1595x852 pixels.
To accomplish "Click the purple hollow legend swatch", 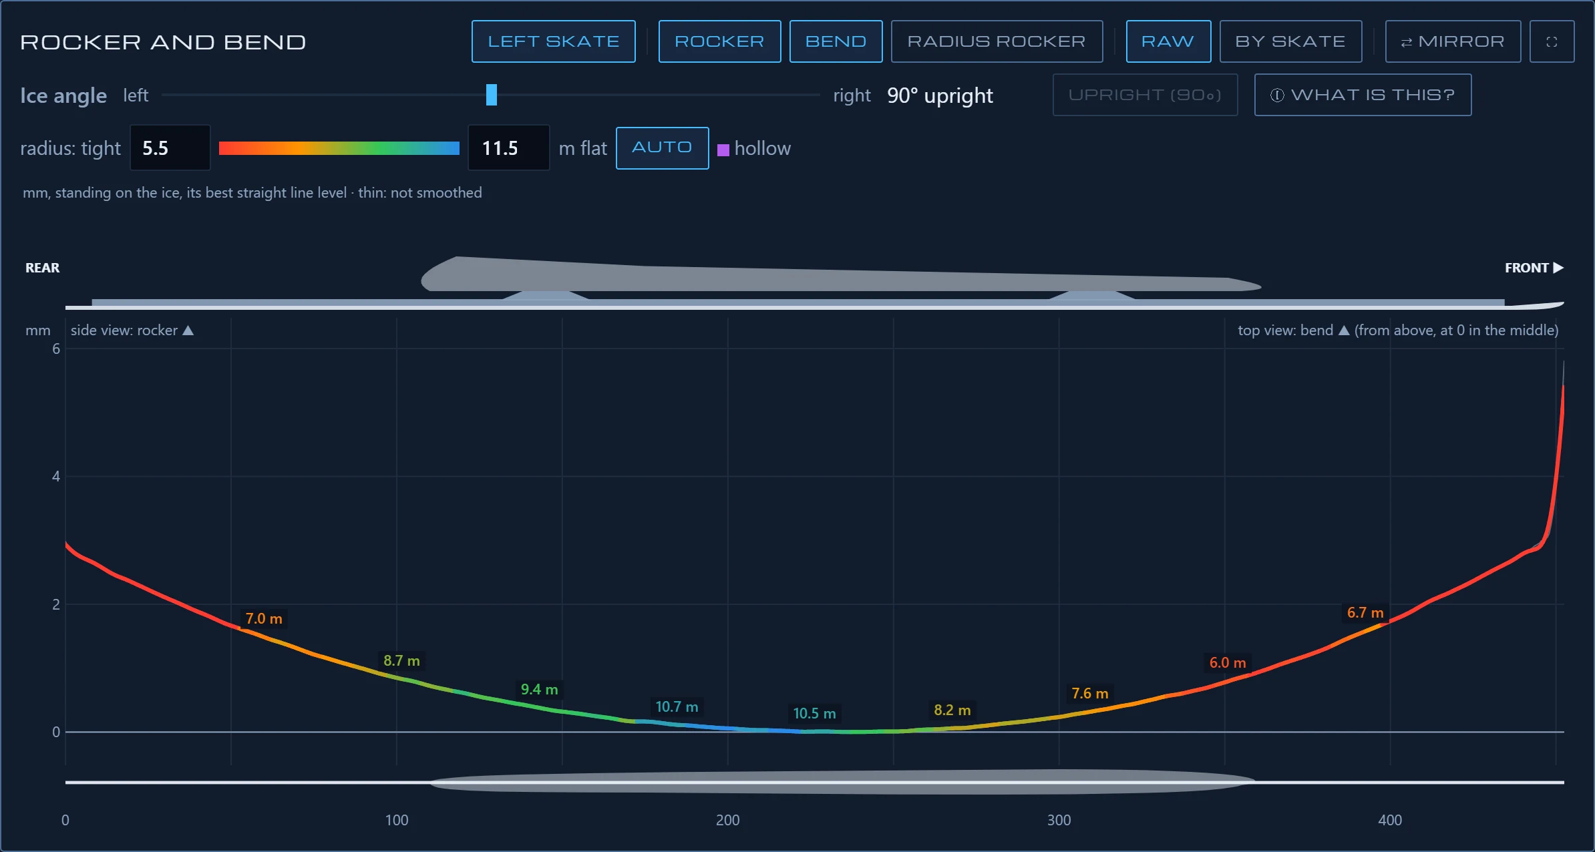I will click(723, 150).
